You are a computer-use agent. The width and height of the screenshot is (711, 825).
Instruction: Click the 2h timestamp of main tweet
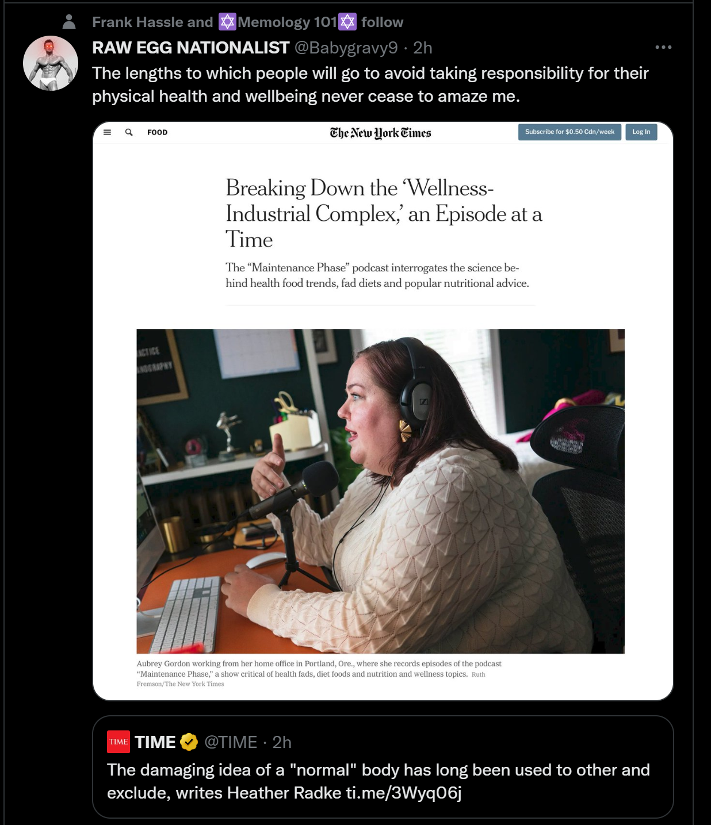(422, 47)
